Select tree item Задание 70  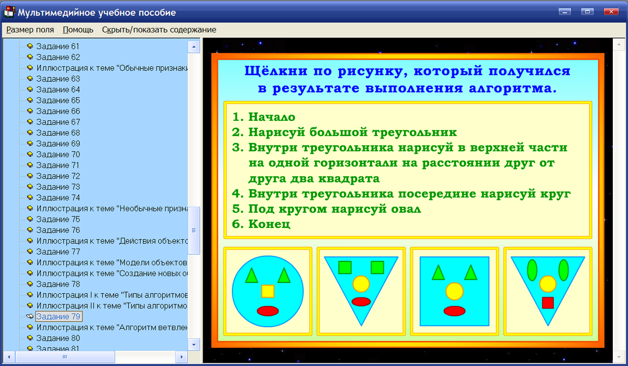pos(58,154)
